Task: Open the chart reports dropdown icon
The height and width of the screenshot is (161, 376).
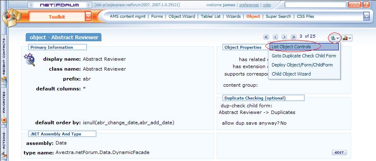Action: coord(347,38)
